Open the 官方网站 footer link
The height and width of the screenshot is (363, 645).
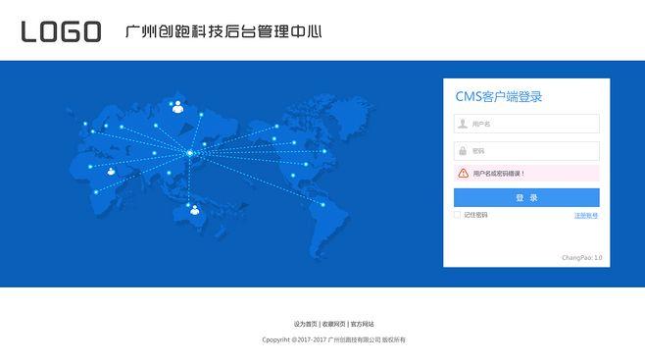(x=362, y=325)
